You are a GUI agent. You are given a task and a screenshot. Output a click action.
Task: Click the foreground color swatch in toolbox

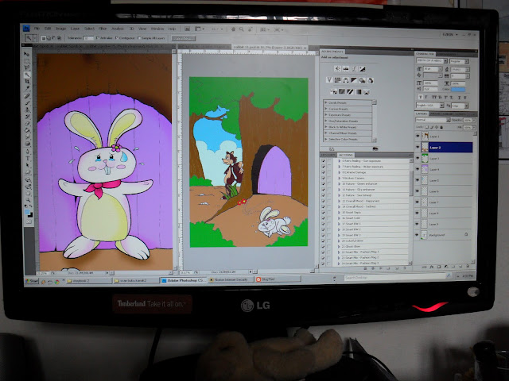[x=27, y=212]
